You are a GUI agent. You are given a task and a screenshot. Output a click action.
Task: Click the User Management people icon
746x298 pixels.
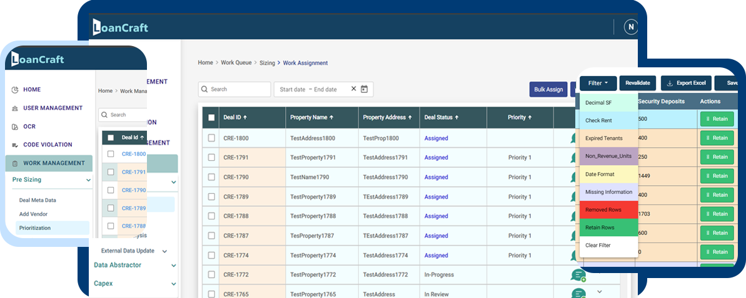(14, 108)
